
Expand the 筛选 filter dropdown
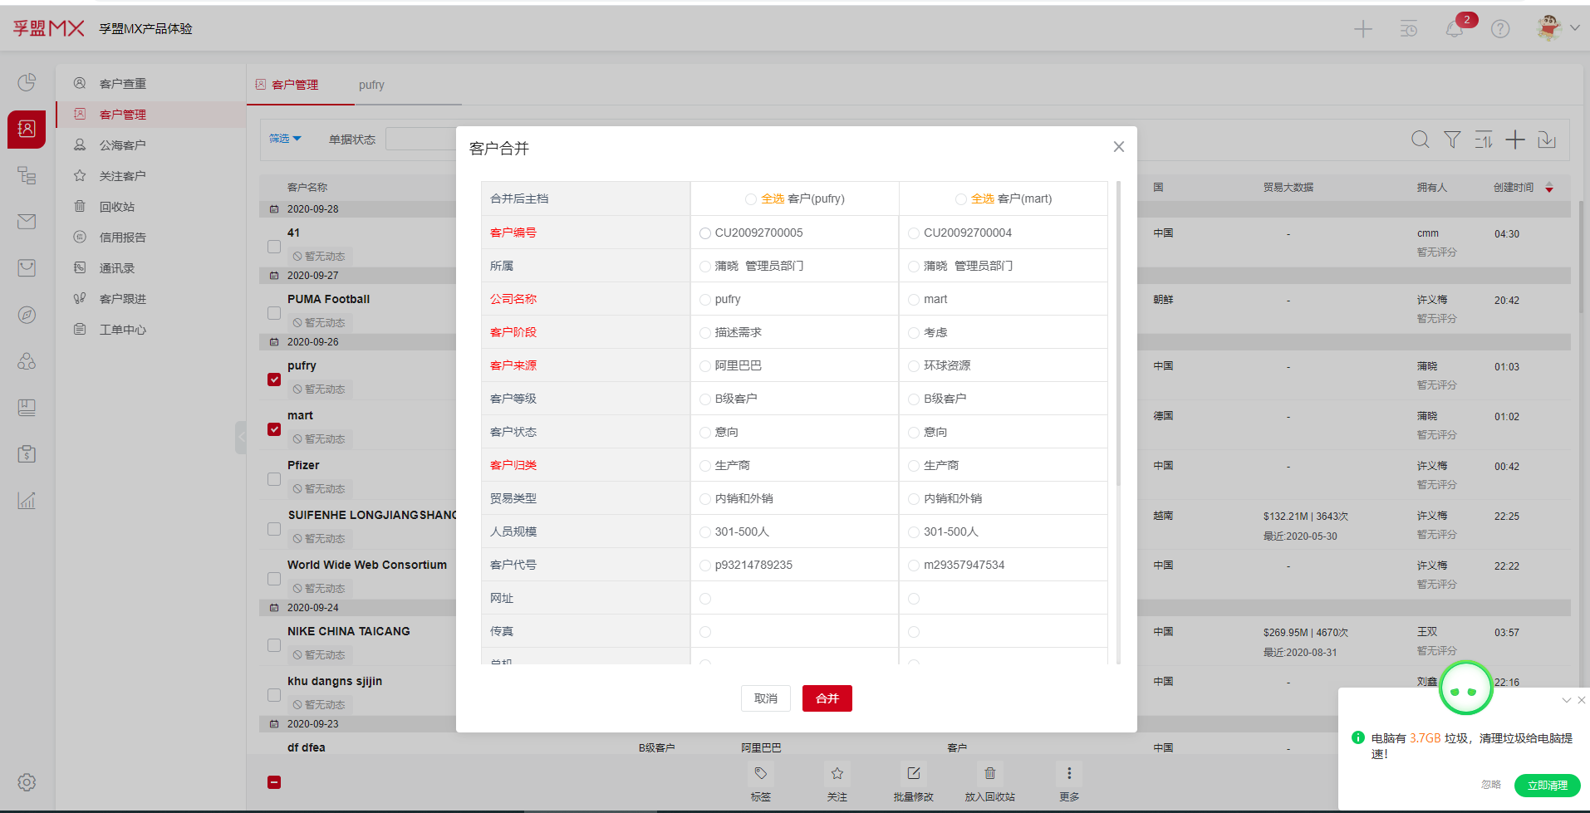click(x=285, y=139)
